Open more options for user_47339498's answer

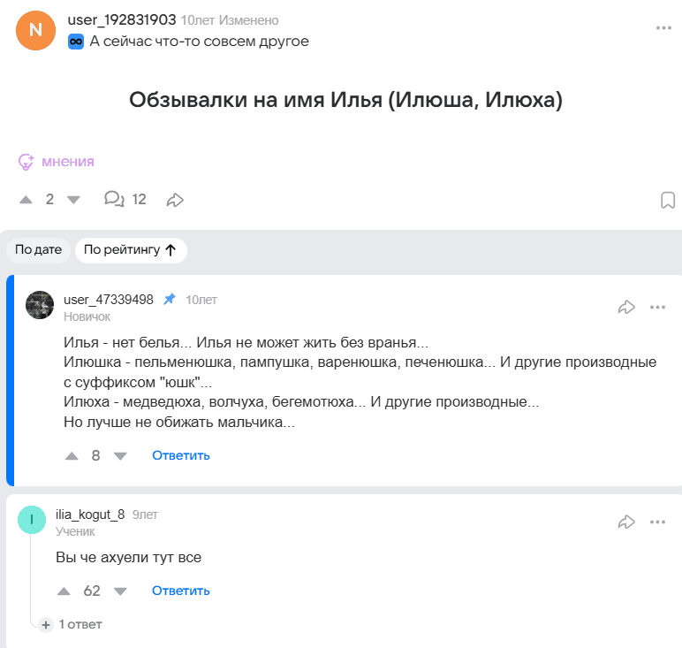tap(657, 307)
